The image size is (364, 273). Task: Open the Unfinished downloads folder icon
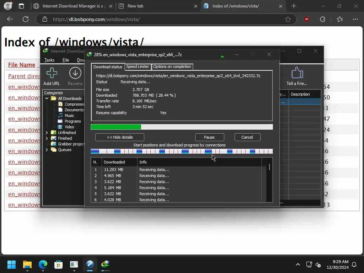54,133
